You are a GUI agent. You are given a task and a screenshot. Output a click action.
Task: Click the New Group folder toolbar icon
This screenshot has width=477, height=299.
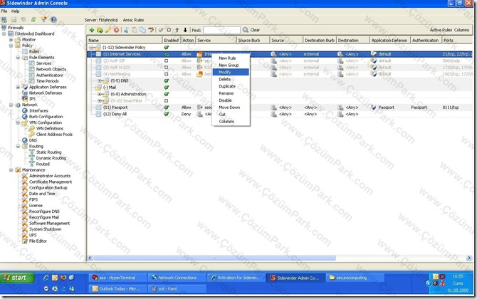pyautogui.click(x=100, y=30)
